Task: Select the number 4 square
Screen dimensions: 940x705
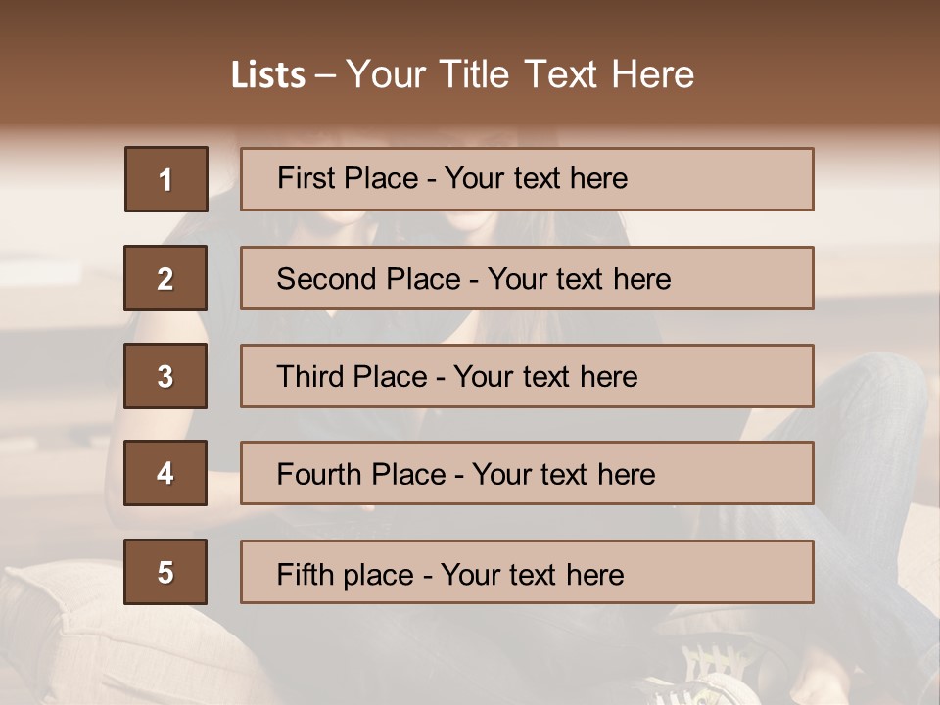Action: coord(165,473)
